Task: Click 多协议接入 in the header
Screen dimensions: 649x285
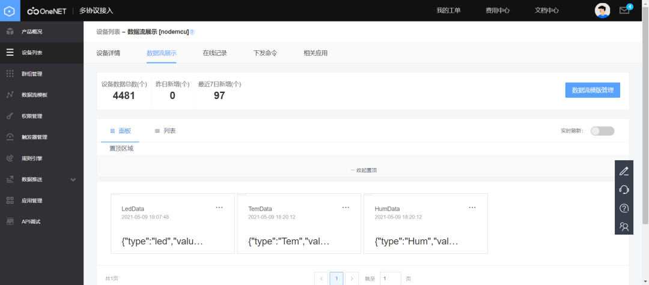Action: [x=96, y=11]
